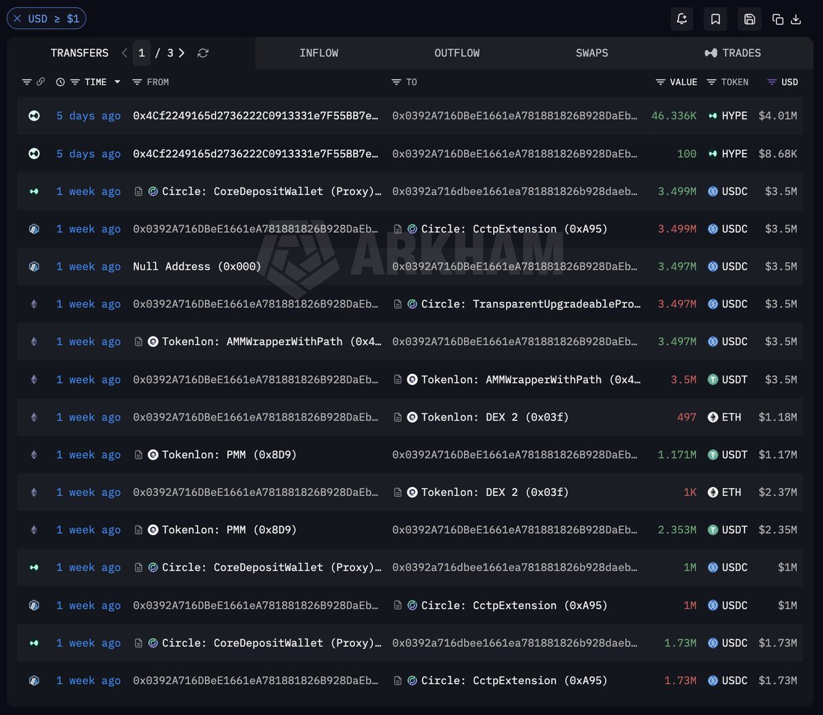Switch to the SWAPS tab

[592, 53]
